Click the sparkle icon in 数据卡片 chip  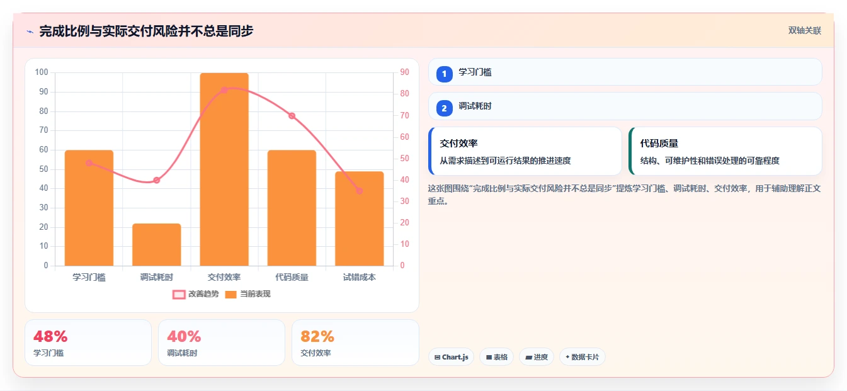point(567,357)
